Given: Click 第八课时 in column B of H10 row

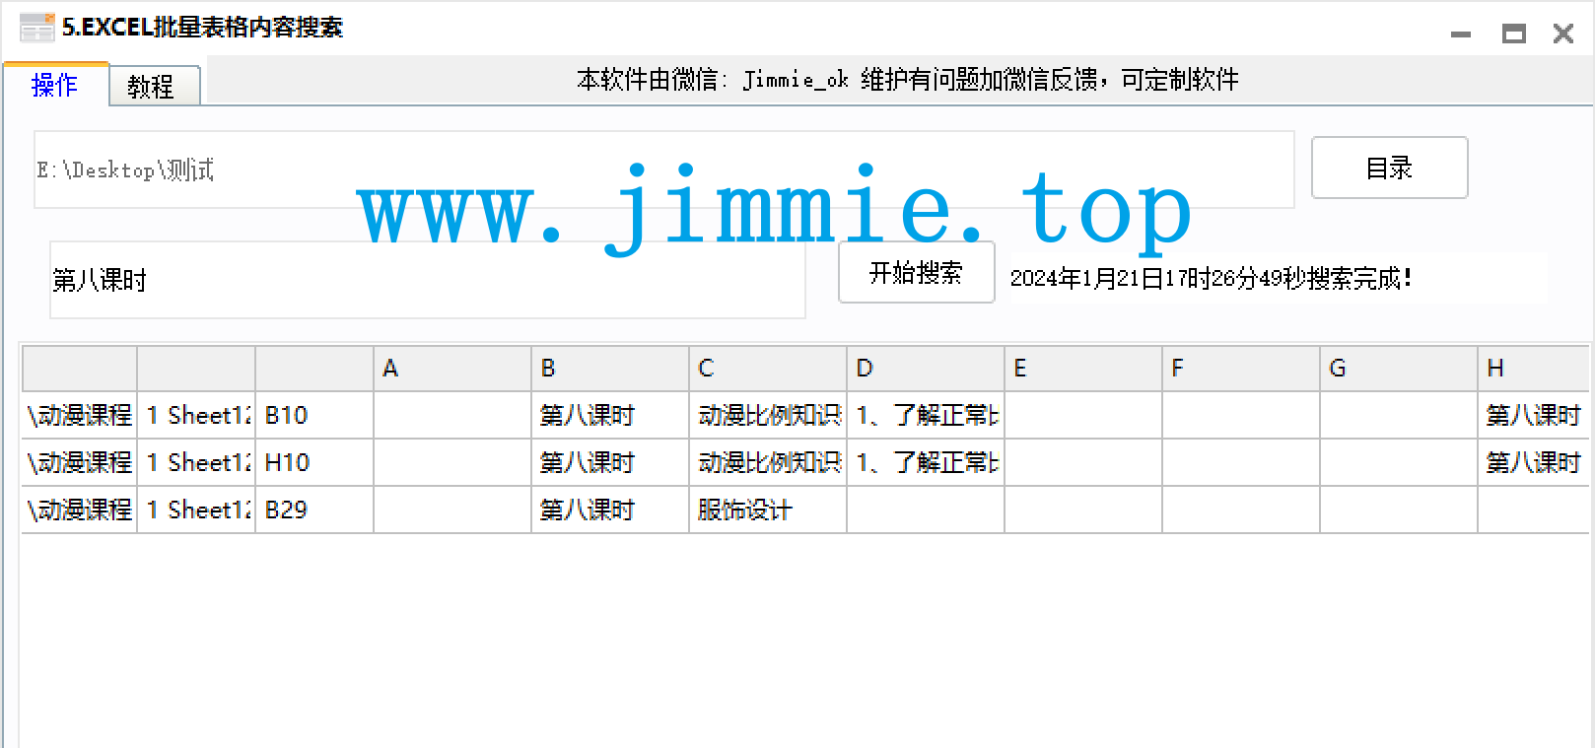Looking at the screenshot, I should [x=610, y=462].
